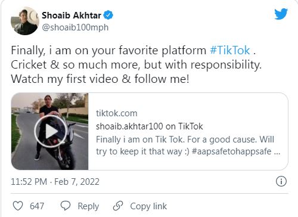Click the tweet info icon
The image size is (298, 217).
pyautogui.click(x=281, y=181)
